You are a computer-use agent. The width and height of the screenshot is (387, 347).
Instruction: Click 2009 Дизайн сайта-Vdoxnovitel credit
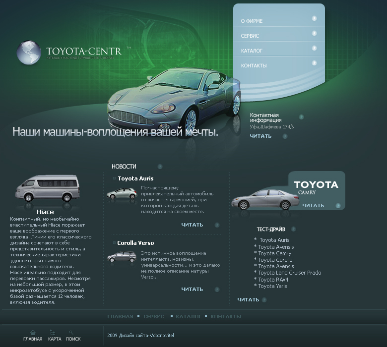[x=141, y=336]
